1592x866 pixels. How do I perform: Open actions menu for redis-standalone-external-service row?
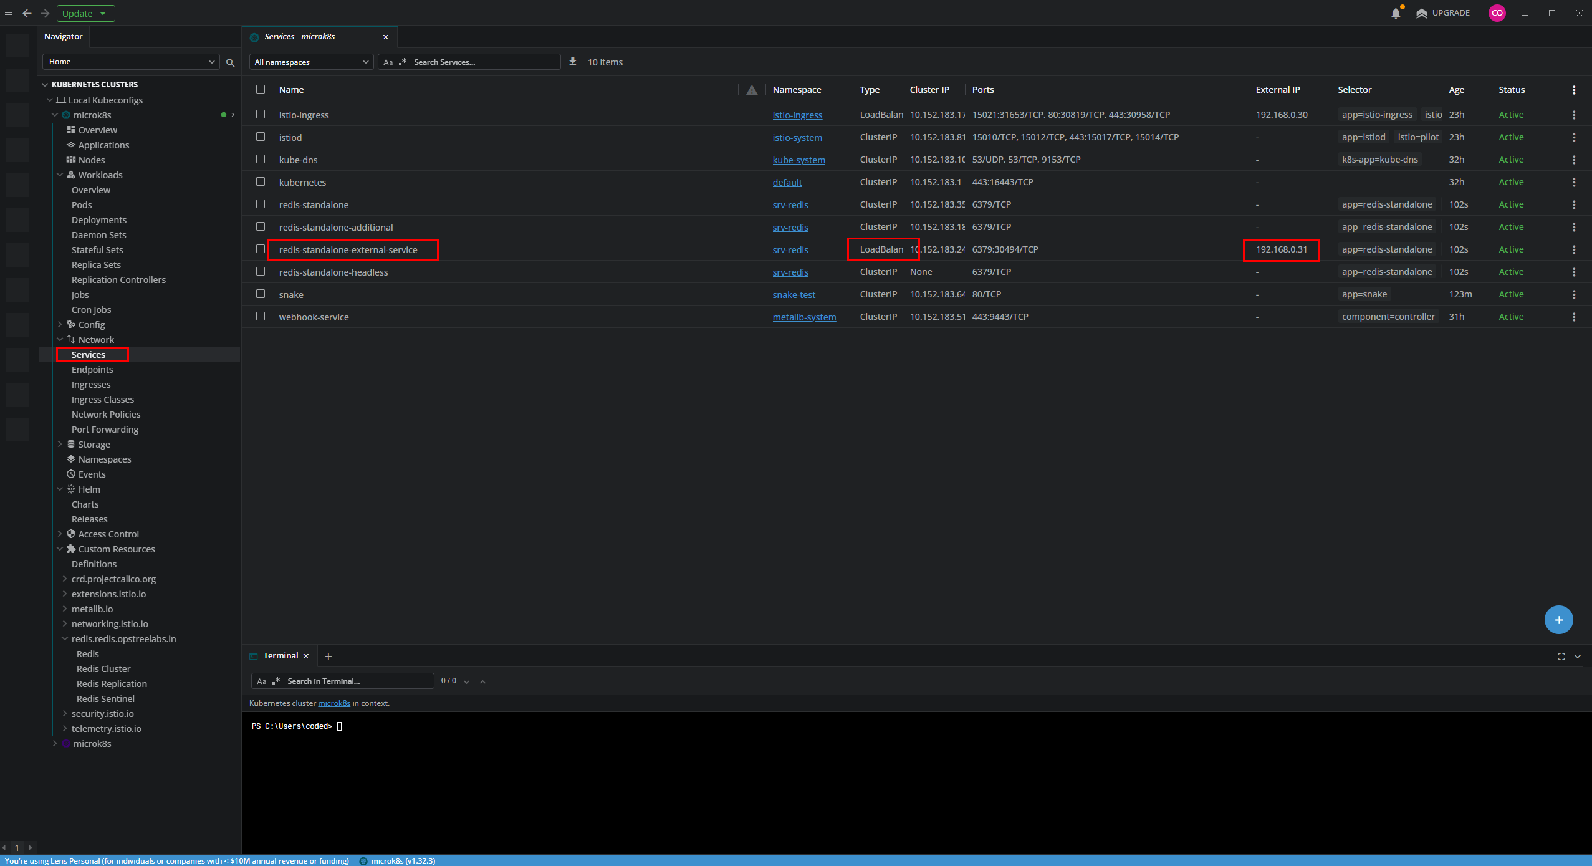point(1574,249)
